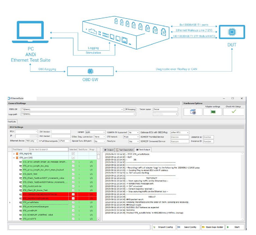Click the OBD GW chip icon in diagram

(90, 71)
